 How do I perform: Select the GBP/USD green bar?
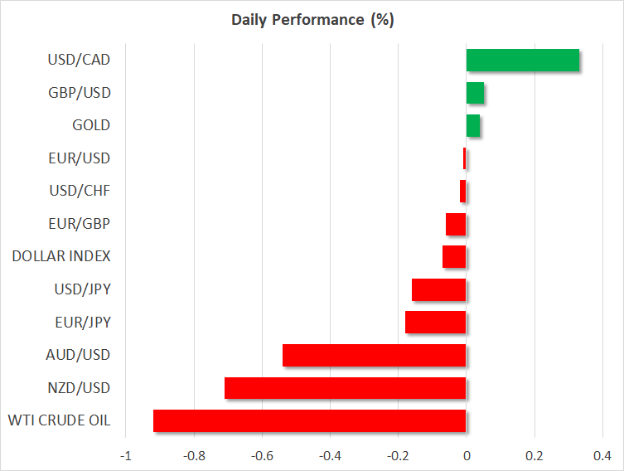(x=475, y=93)
